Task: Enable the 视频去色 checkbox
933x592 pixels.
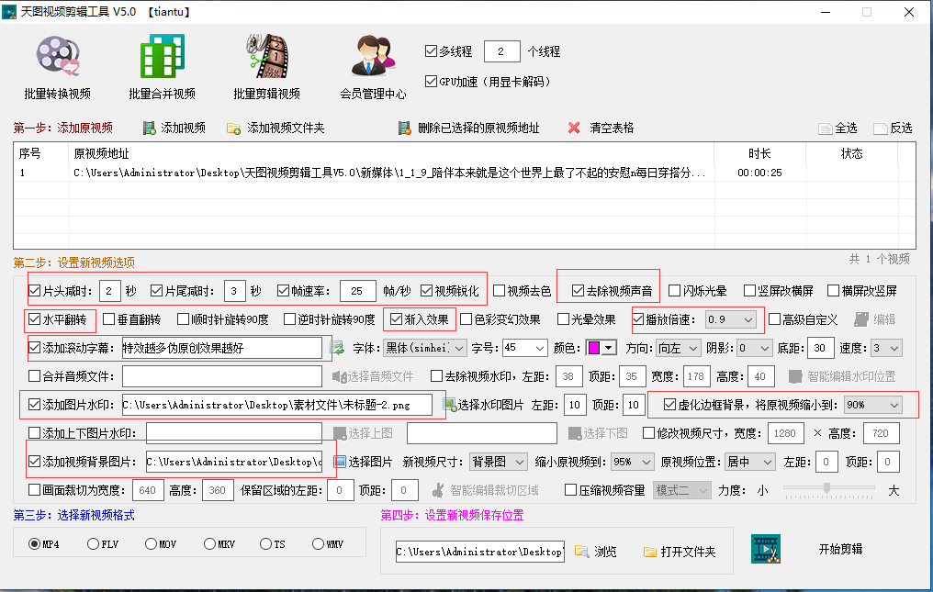Action: point(500,291)
